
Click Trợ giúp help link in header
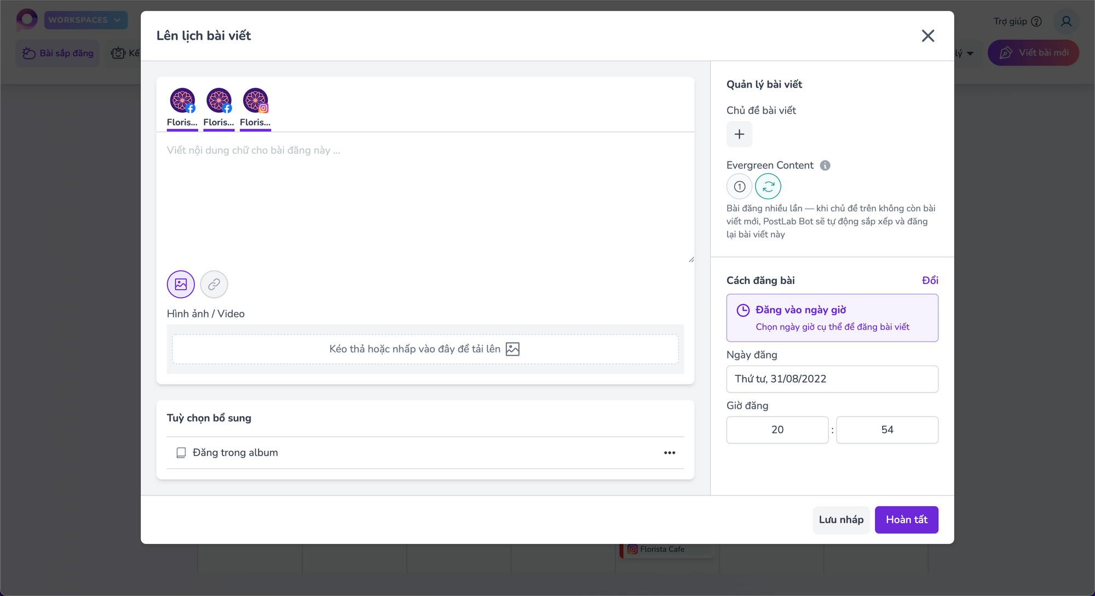coord(1017,21)
